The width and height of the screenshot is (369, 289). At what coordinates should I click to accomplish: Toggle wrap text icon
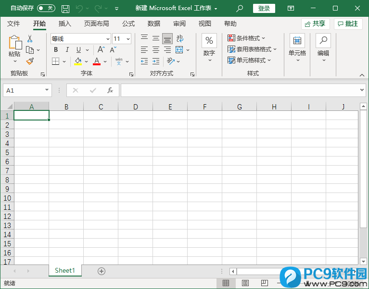[180, 38]
